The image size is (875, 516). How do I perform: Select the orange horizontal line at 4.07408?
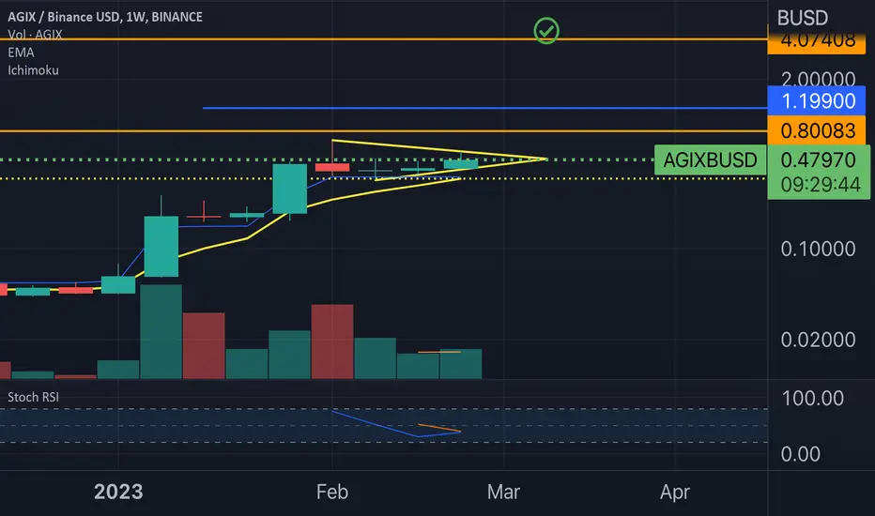tap(384, 39)
